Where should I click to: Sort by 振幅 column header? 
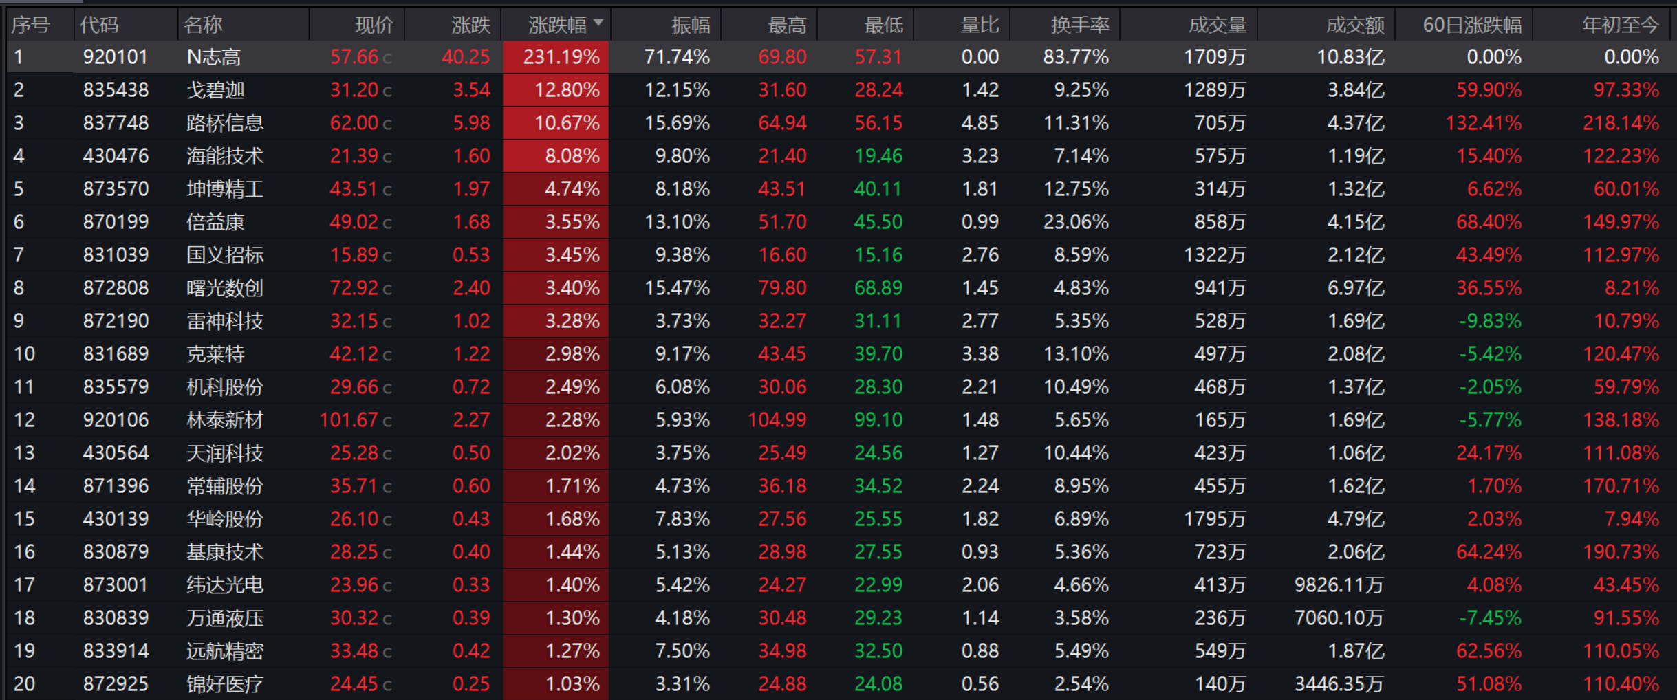click(x=691, y=25)
